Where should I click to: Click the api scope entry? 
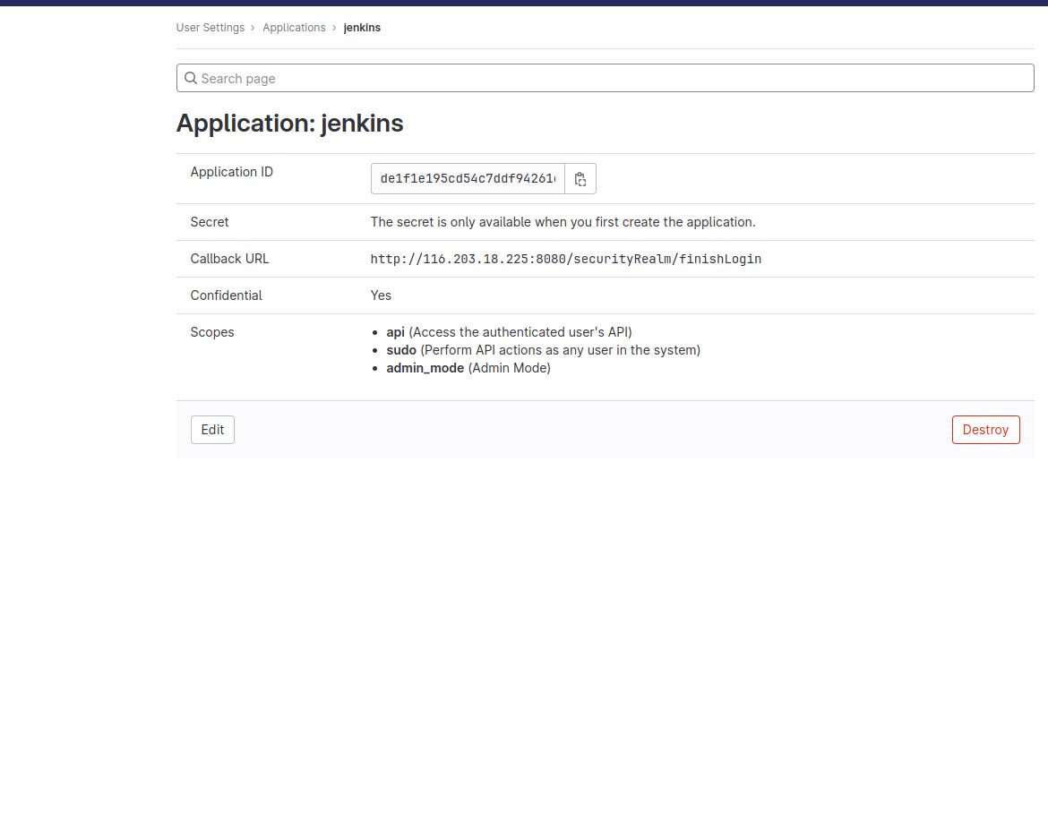509,332
